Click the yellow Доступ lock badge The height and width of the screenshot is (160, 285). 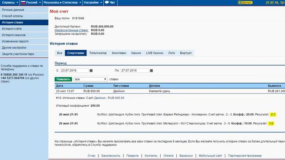(245, 3)
